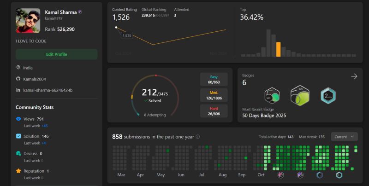Click the orange star Reputation icon
The image size is (369, 186).
point(18,171)
